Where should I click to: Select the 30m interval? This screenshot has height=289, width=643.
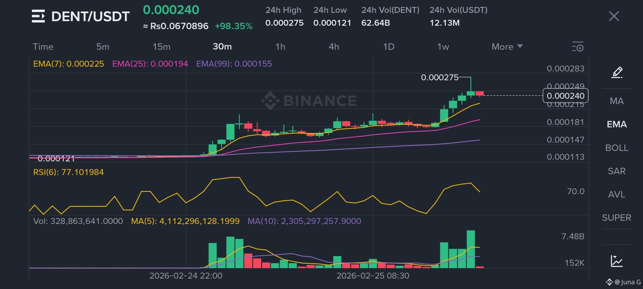222,47
